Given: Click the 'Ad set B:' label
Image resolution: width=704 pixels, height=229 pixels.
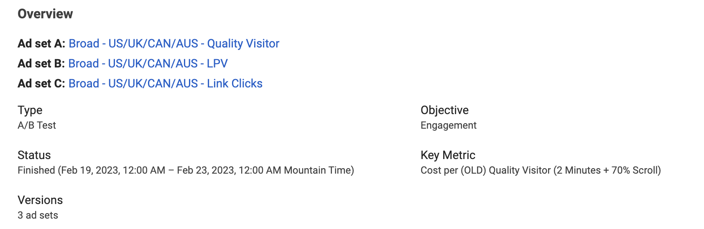Looking at the screenshot, I should (41, 63).
